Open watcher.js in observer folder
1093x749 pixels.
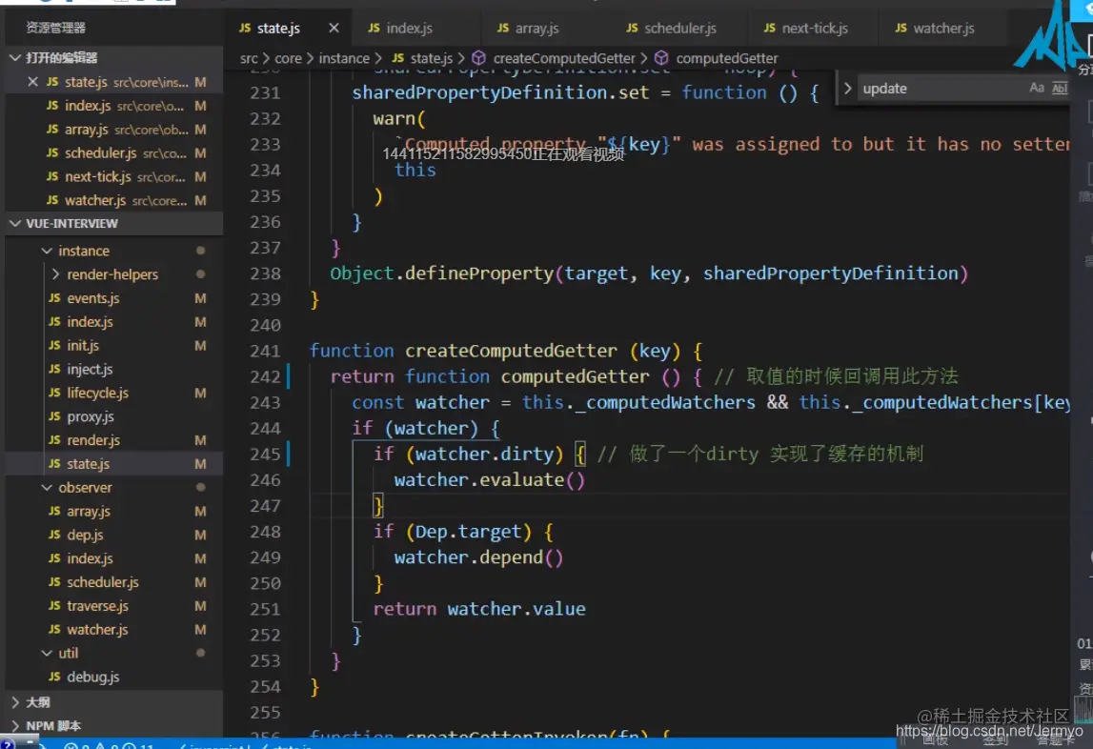pyautogui.click(x=113, y=630)
